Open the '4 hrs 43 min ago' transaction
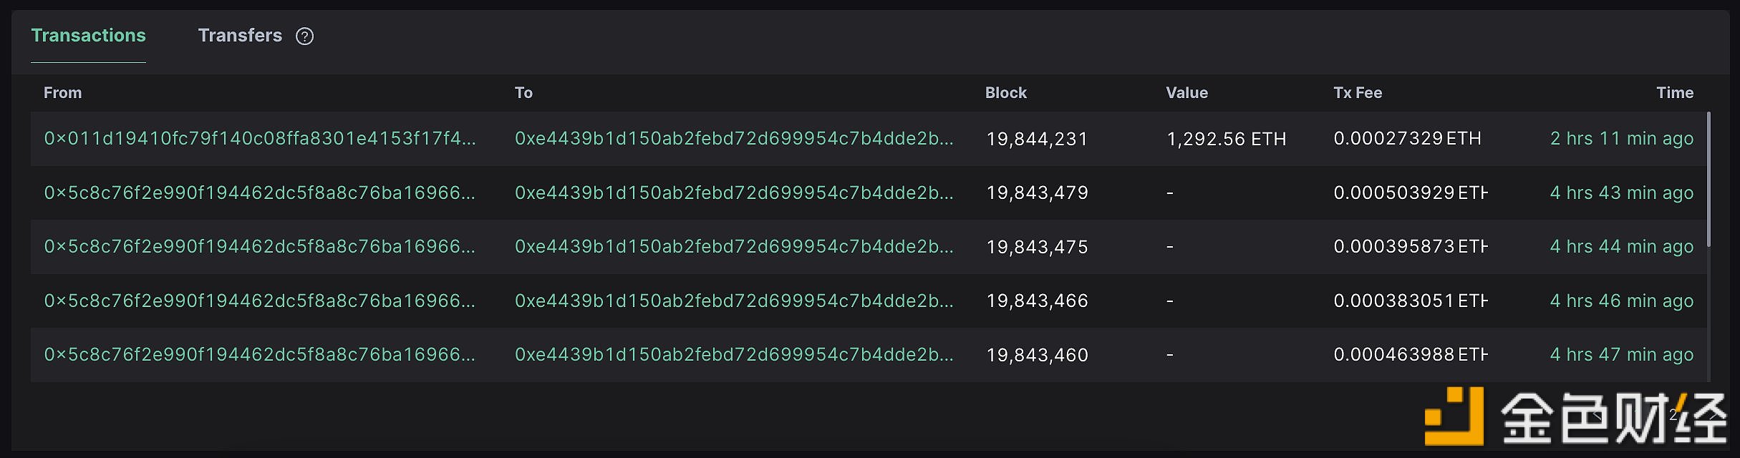The image size is (1740, 458). coord(1622,193)
